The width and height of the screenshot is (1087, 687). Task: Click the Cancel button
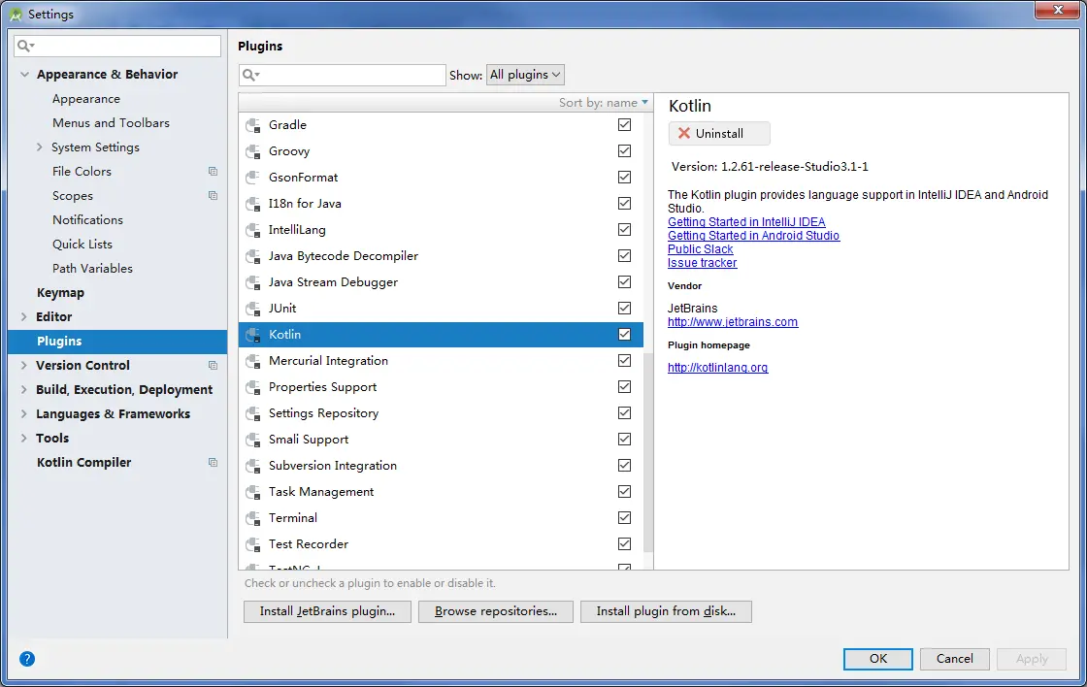(955, 659)
